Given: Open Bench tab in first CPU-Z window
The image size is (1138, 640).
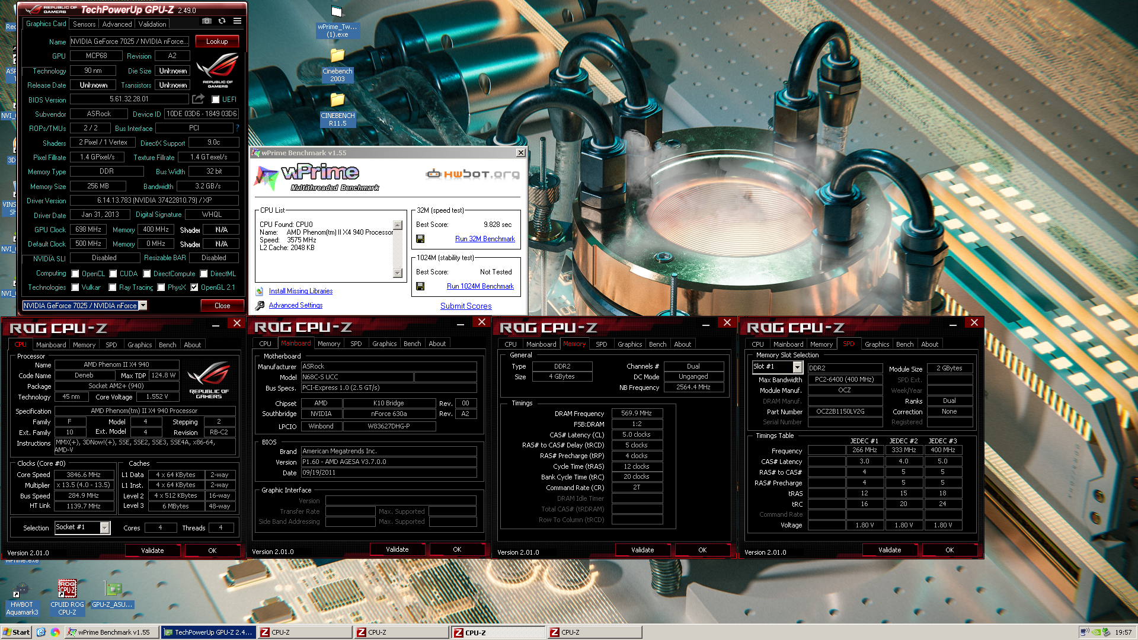Looking at the screenshot, I should pos(167,345).
